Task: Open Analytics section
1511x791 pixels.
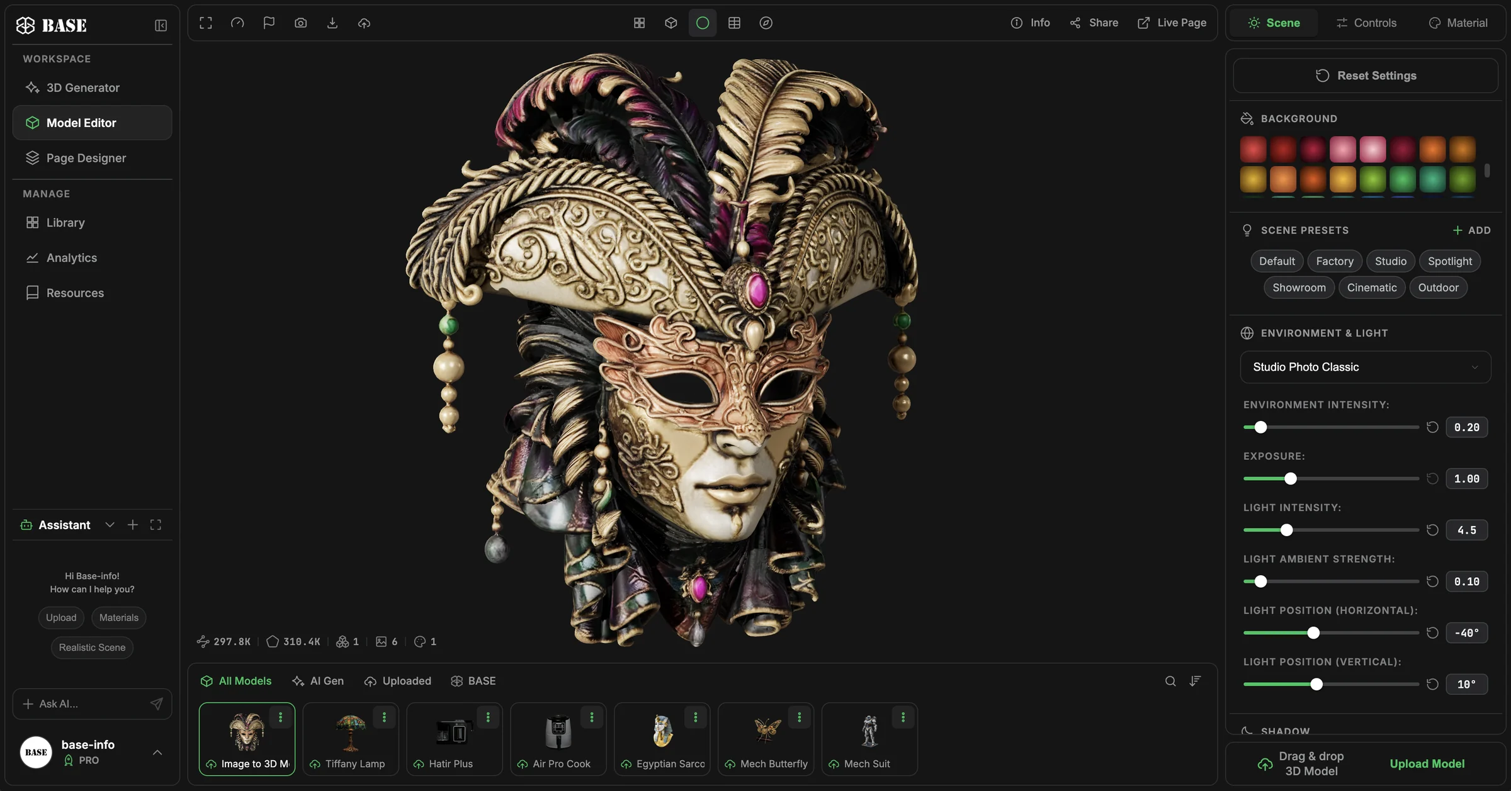Action: [x=92, y=257]
